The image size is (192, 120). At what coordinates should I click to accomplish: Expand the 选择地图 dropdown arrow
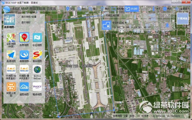tap(15, 27)
